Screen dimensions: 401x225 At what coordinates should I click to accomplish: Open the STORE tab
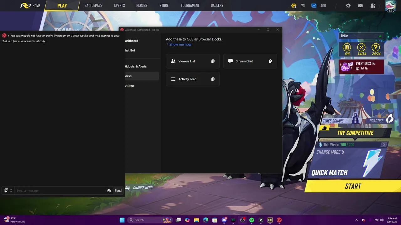pyautogui.click(x=164, y=6)
